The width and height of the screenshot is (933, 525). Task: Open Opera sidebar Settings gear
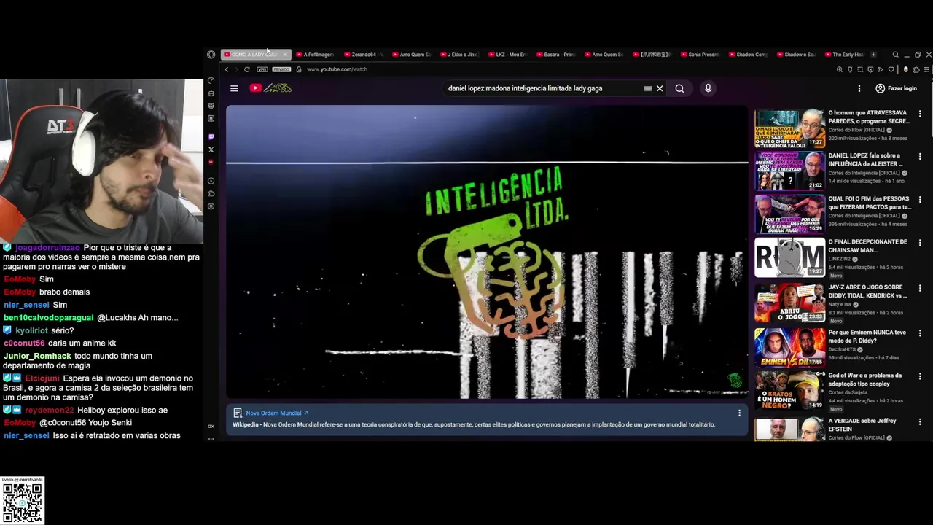tap(211, 206)
